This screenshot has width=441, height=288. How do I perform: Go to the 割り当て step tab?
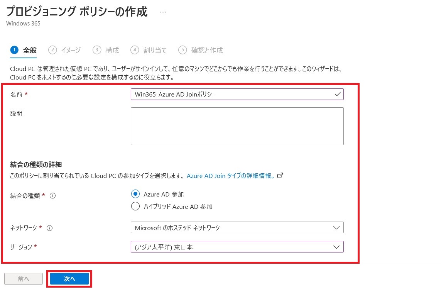point(149,50)
